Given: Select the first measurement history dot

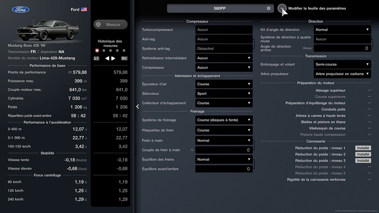Looking at the screenshot, I should (x=97, y=51).
